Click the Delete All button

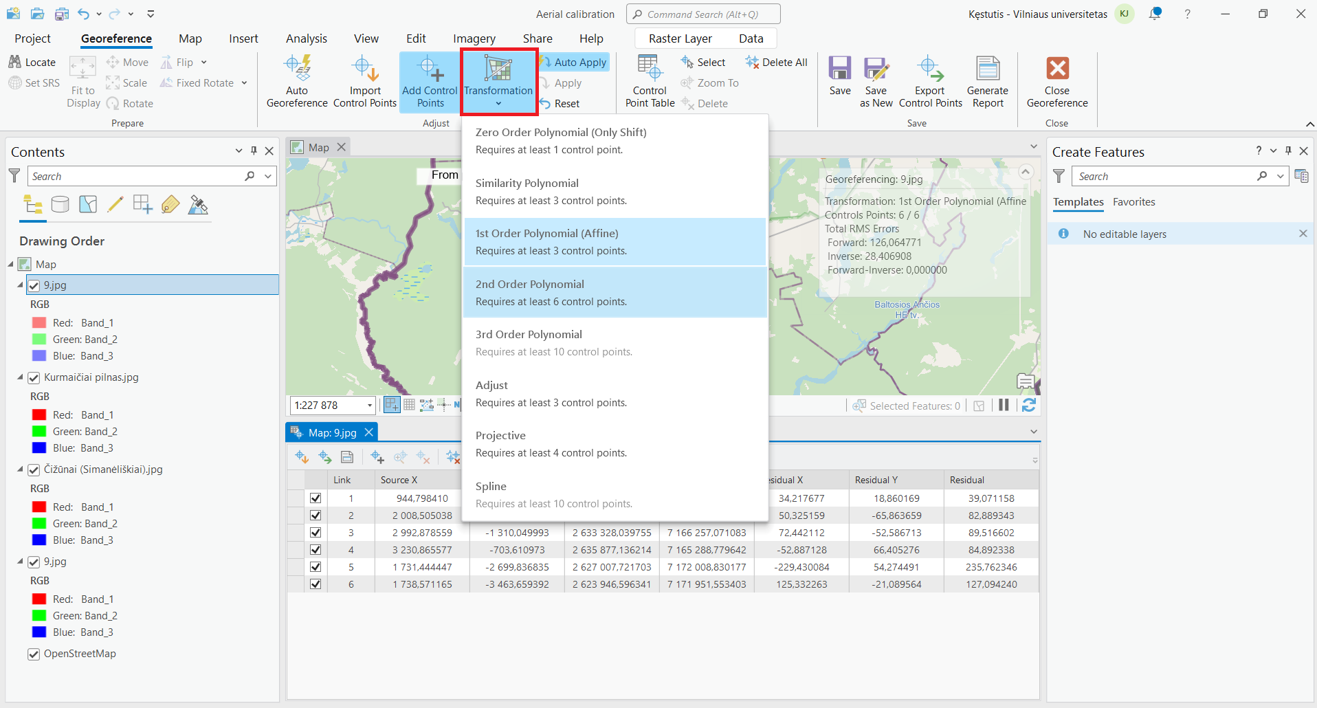[x=777, y=63]
